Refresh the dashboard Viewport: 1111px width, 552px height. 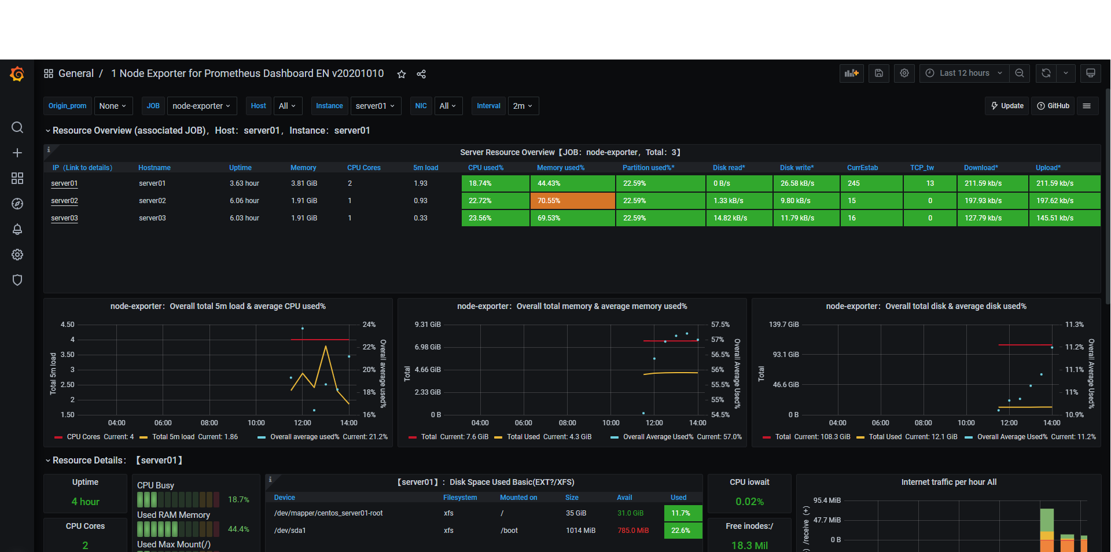[x=1046, y=73]
